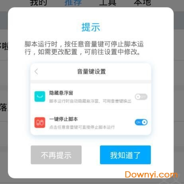Tap the 隐藏悬浮窗 description text
Image resolution: width=184 pixels, height=184 pixels.
point(90,101)
